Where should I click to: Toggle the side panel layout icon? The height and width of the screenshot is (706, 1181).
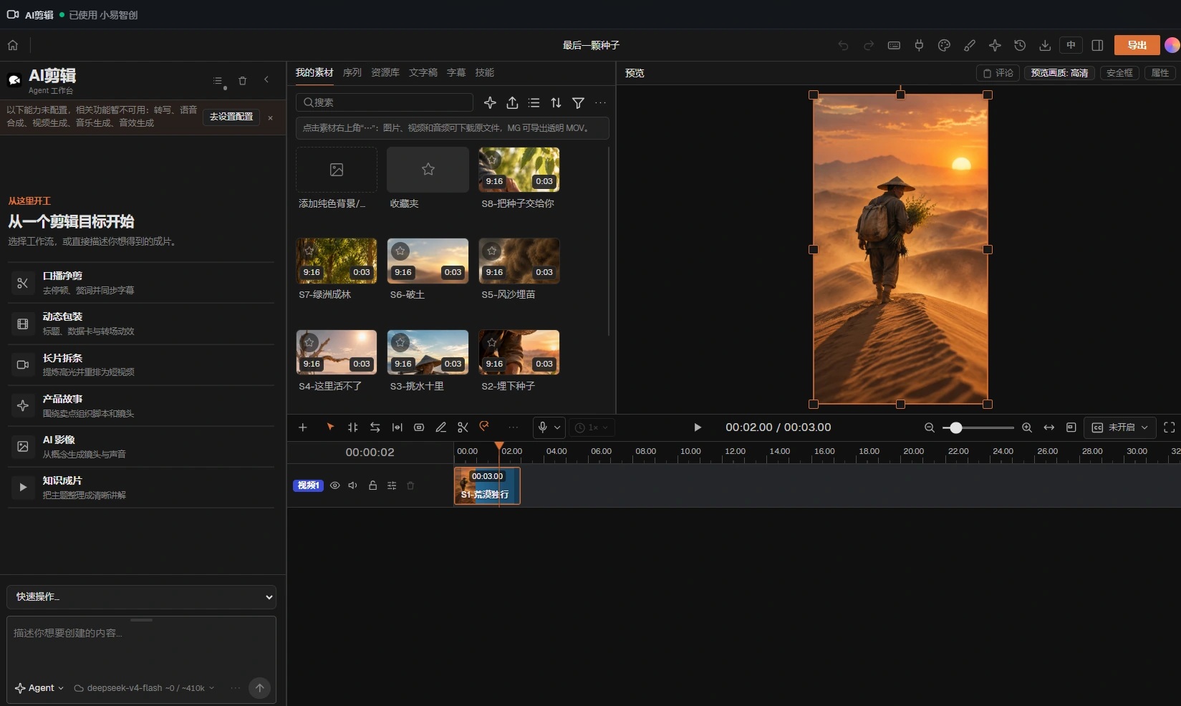pos(1097,45)
